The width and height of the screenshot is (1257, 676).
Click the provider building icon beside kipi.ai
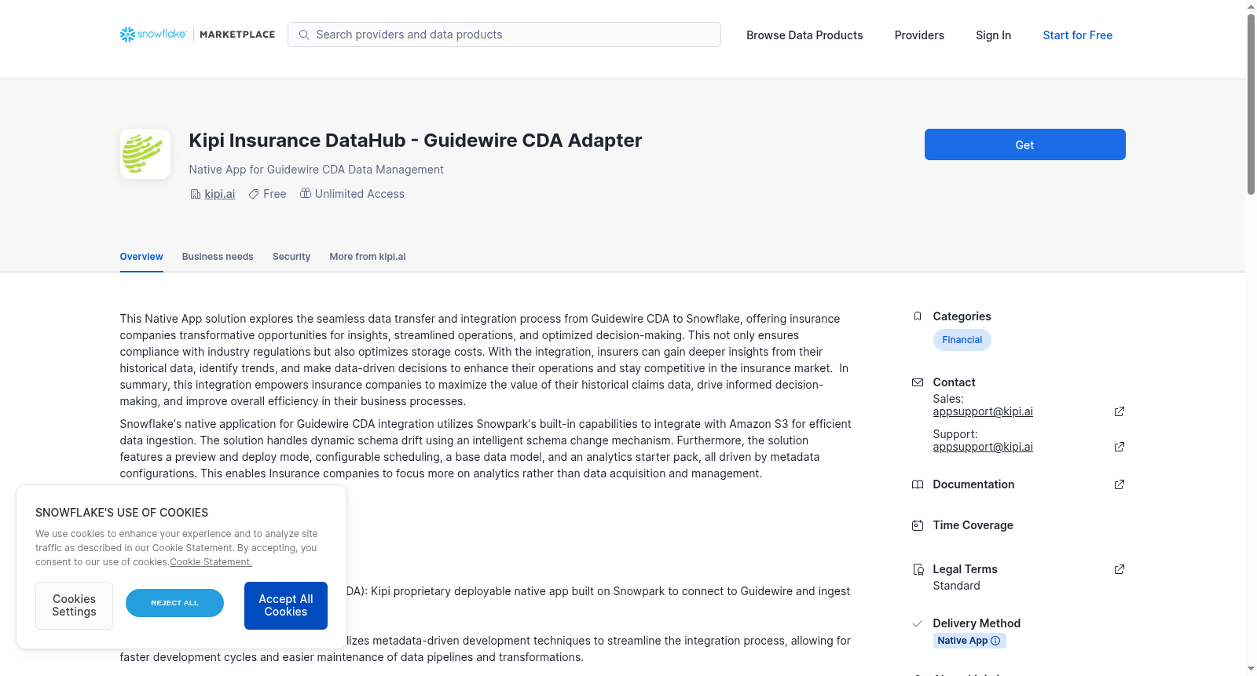tap(196, 194)
